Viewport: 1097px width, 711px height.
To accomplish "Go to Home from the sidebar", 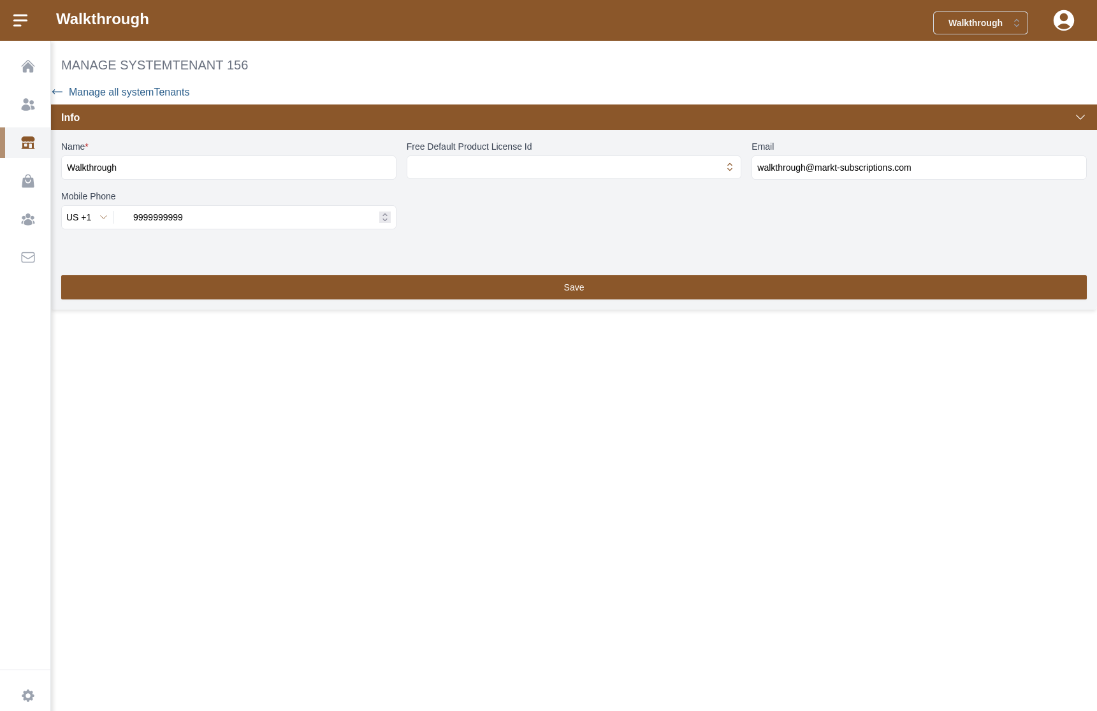I will tap(27, 66).
